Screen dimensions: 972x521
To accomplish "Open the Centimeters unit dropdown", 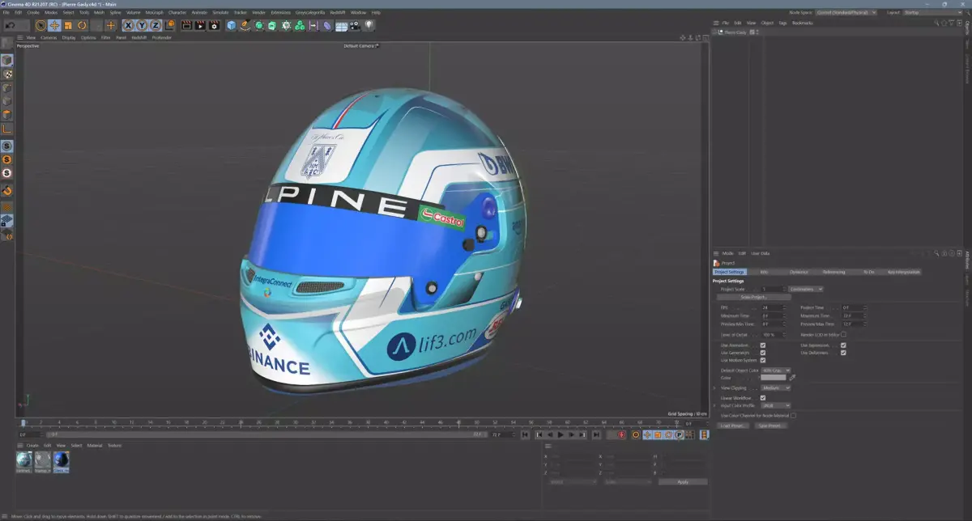I will (806, 289).
